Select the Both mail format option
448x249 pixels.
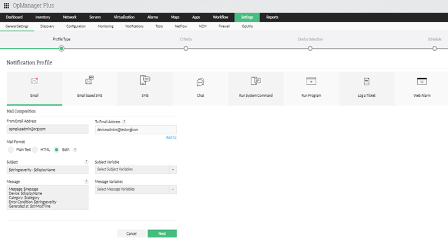click(57, 150)
